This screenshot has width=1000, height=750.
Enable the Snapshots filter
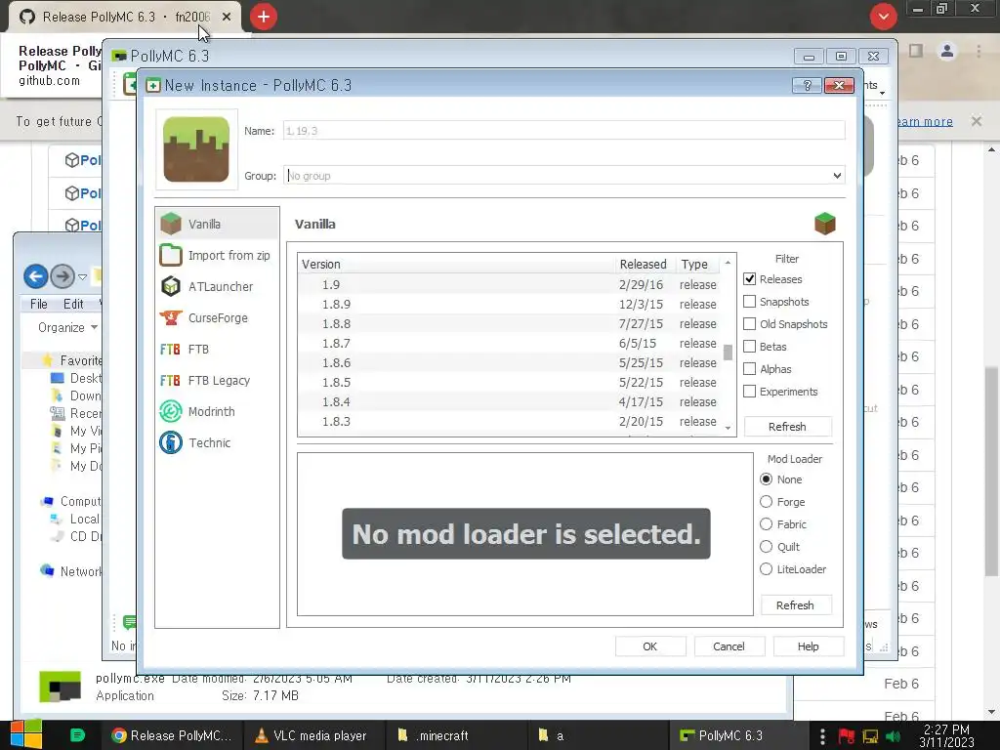click(750, 301)
